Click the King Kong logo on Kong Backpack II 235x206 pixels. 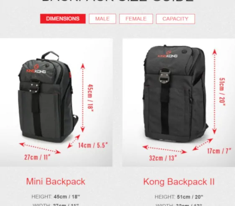(168, 54)
